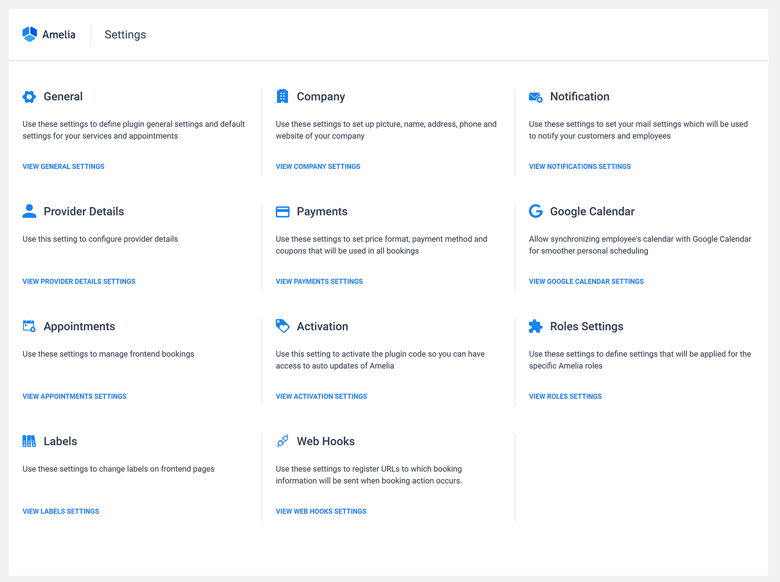Click the Google Calendar synchronizing description
Viewport: 780px width, 582px height.
(x=640, y=245)
